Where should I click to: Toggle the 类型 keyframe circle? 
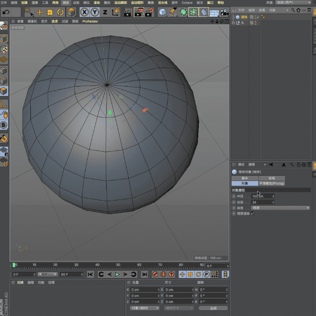point(234,208)
